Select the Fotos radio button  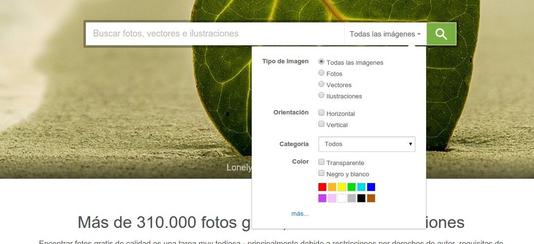click(321, 73)
